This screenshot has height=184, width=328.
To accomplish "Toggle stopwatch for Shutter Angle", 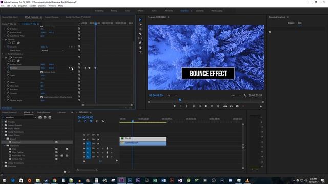I will point(8,100).
